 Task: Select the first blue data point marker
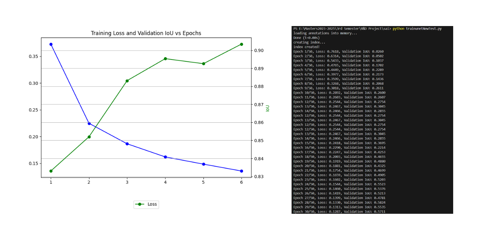pos(51,44)
